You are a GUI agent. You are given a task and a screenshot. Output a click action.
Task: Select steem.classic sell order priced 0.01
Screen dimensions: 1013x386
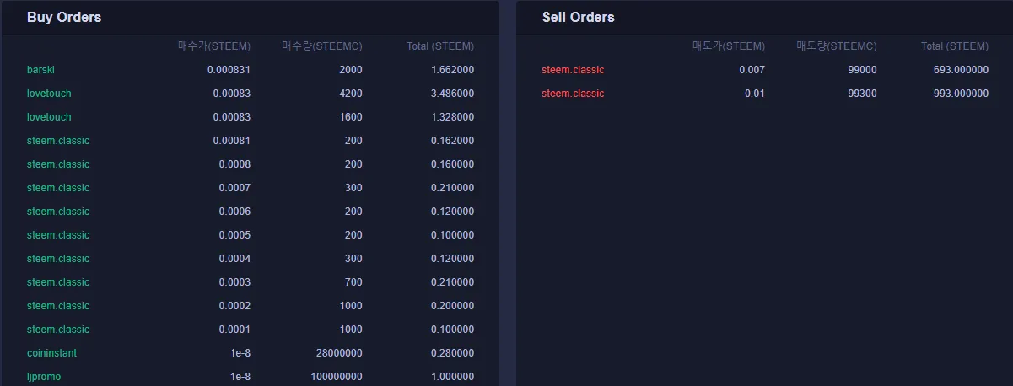point(573,94)
